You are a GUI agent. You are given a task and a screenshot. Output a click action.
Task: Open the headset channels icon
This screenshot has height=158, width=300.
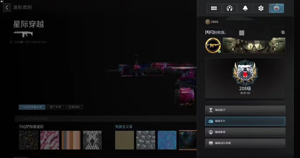(x=229, y=8)
